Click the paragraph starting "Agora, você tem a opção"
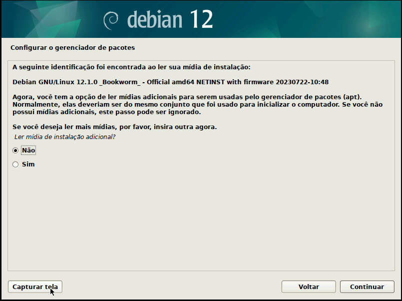The image size is (402, 301). tap(197, 105)
